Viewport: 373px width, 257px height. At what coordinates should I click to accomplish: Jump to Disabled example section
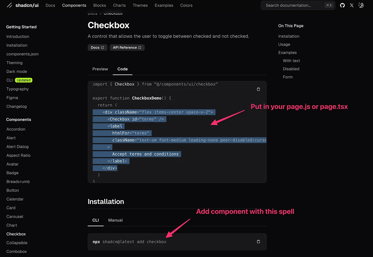click(291, 69)
